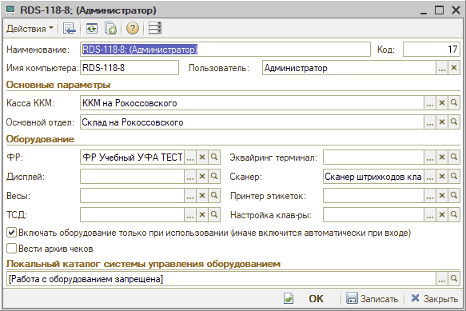Screen dimensions: 466x311
Task: Open Принтер этикеток item with magnifier
Action: click(454, 196)
